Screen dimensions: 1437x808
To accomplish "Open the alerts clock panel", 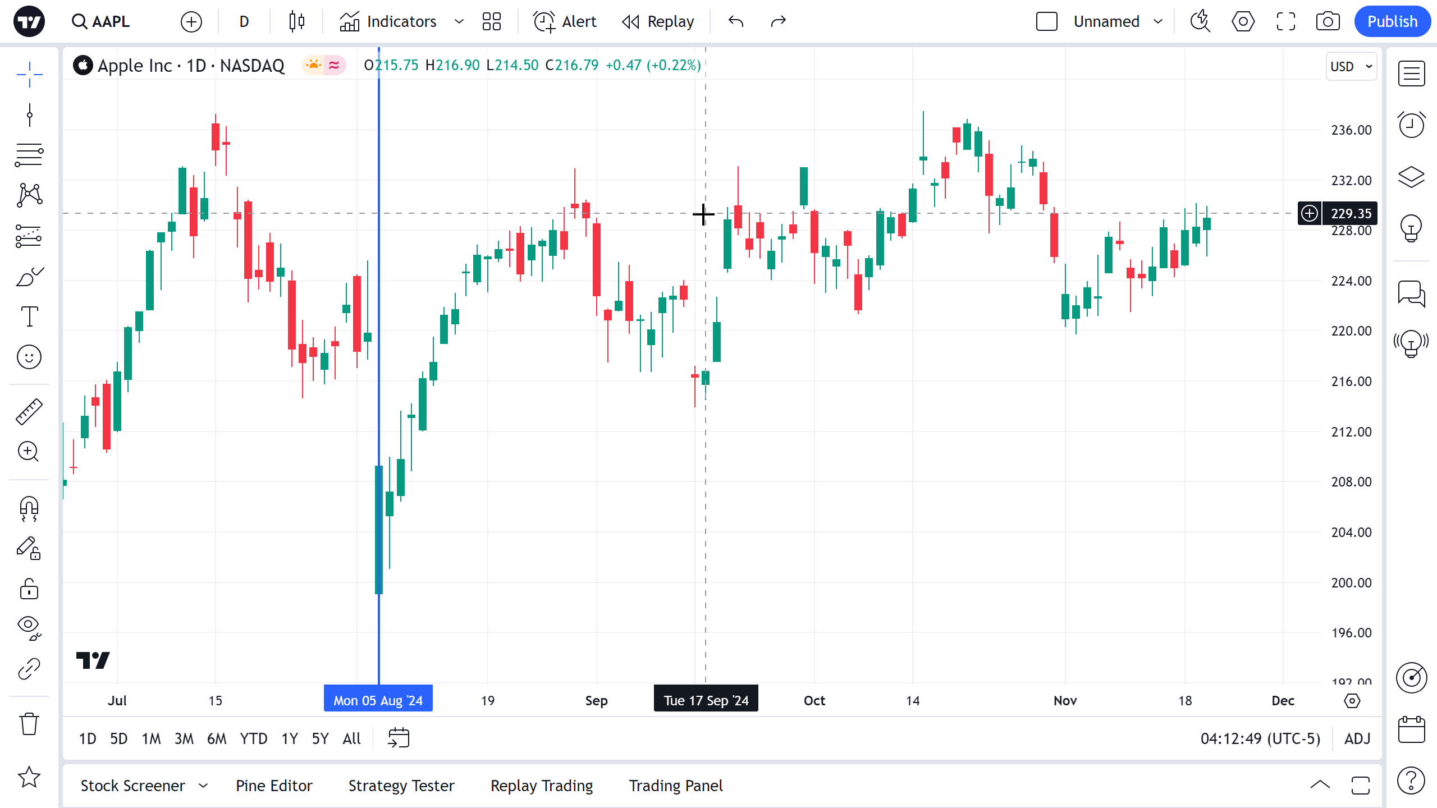I will pyautogui.click(x=1411, y=125).
